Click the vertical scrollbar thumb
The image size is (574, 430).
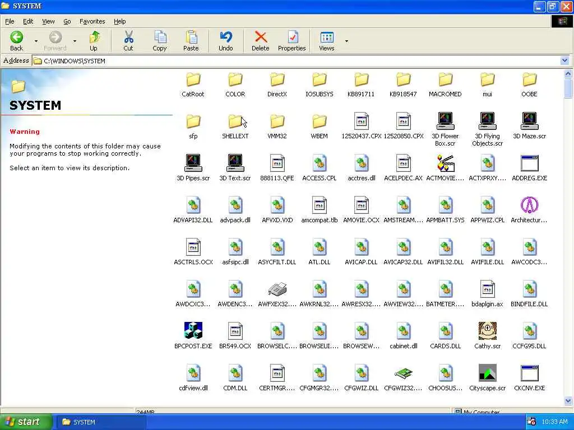568,88
